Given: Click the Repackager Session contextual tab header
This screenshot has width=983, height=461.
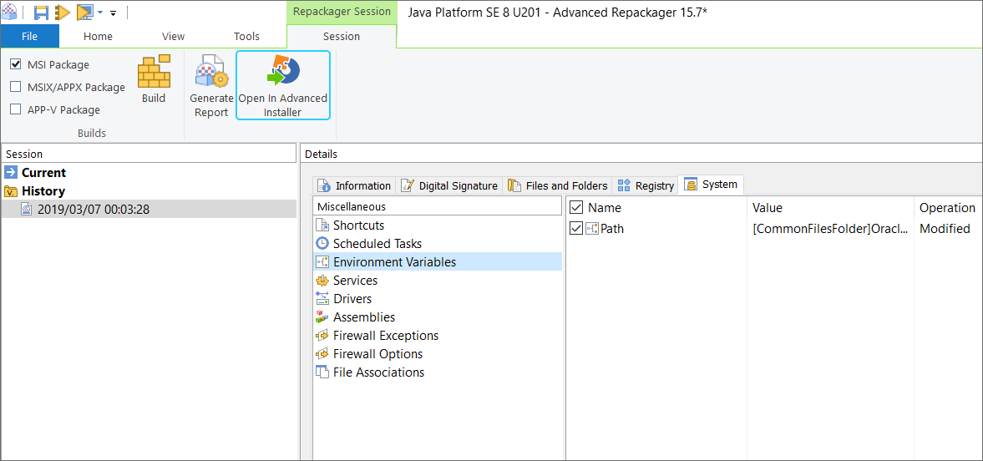Looking at the screenshot, I should tap(342, 12).
